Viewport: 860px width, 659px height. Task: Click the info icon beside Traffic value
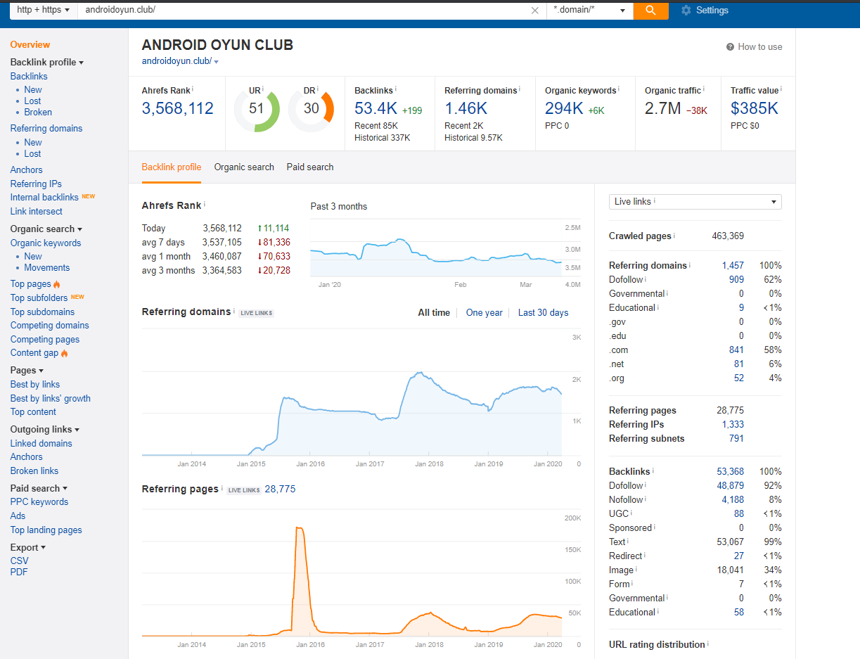(x=781, y=90)
